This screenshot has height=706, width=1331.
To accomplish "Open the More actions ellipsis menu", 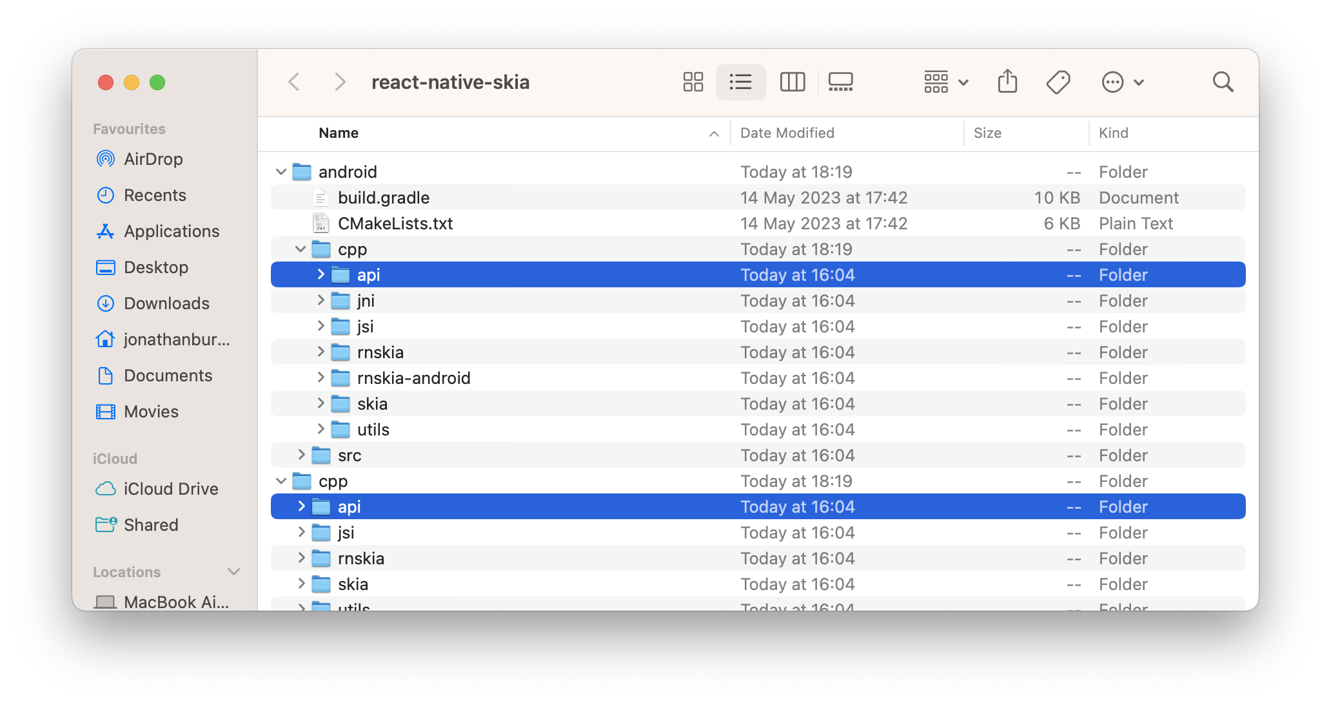I will 1122,82.
